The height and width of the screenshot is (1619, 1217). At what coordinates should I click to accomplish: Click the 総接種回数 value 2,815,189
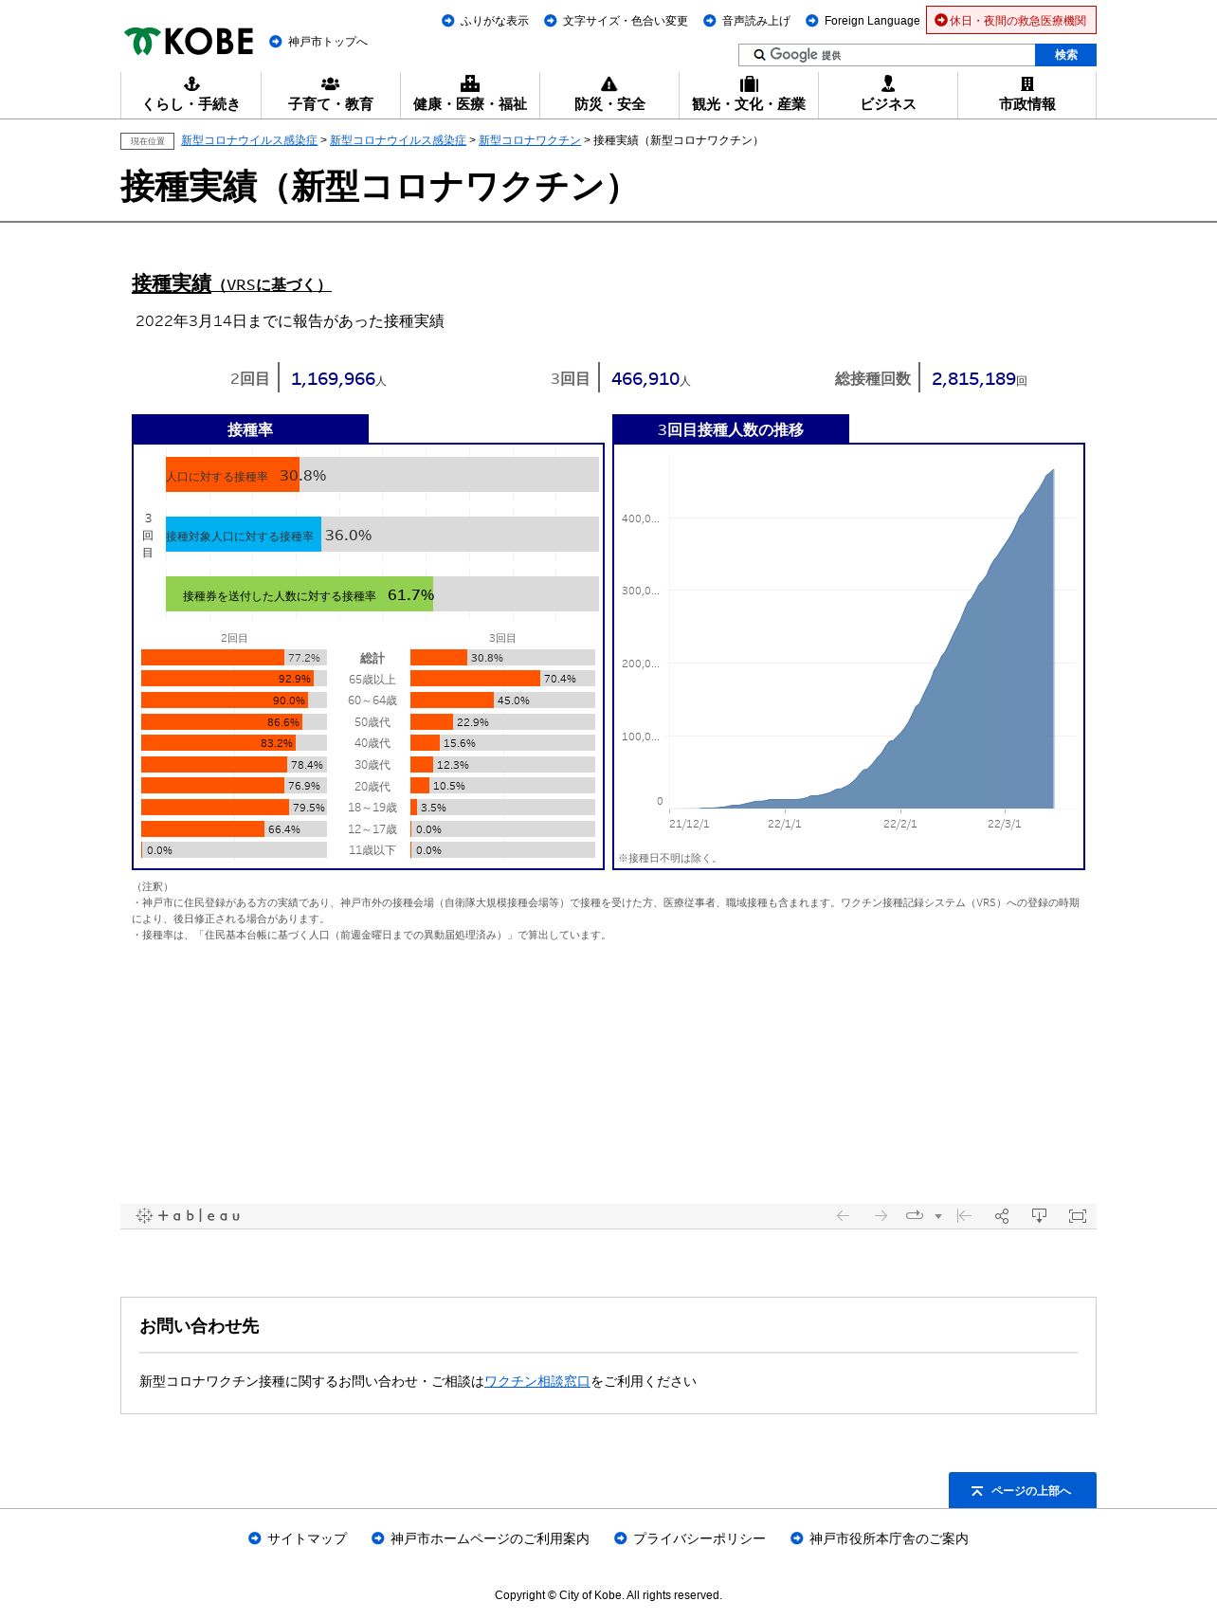[973, 378]
